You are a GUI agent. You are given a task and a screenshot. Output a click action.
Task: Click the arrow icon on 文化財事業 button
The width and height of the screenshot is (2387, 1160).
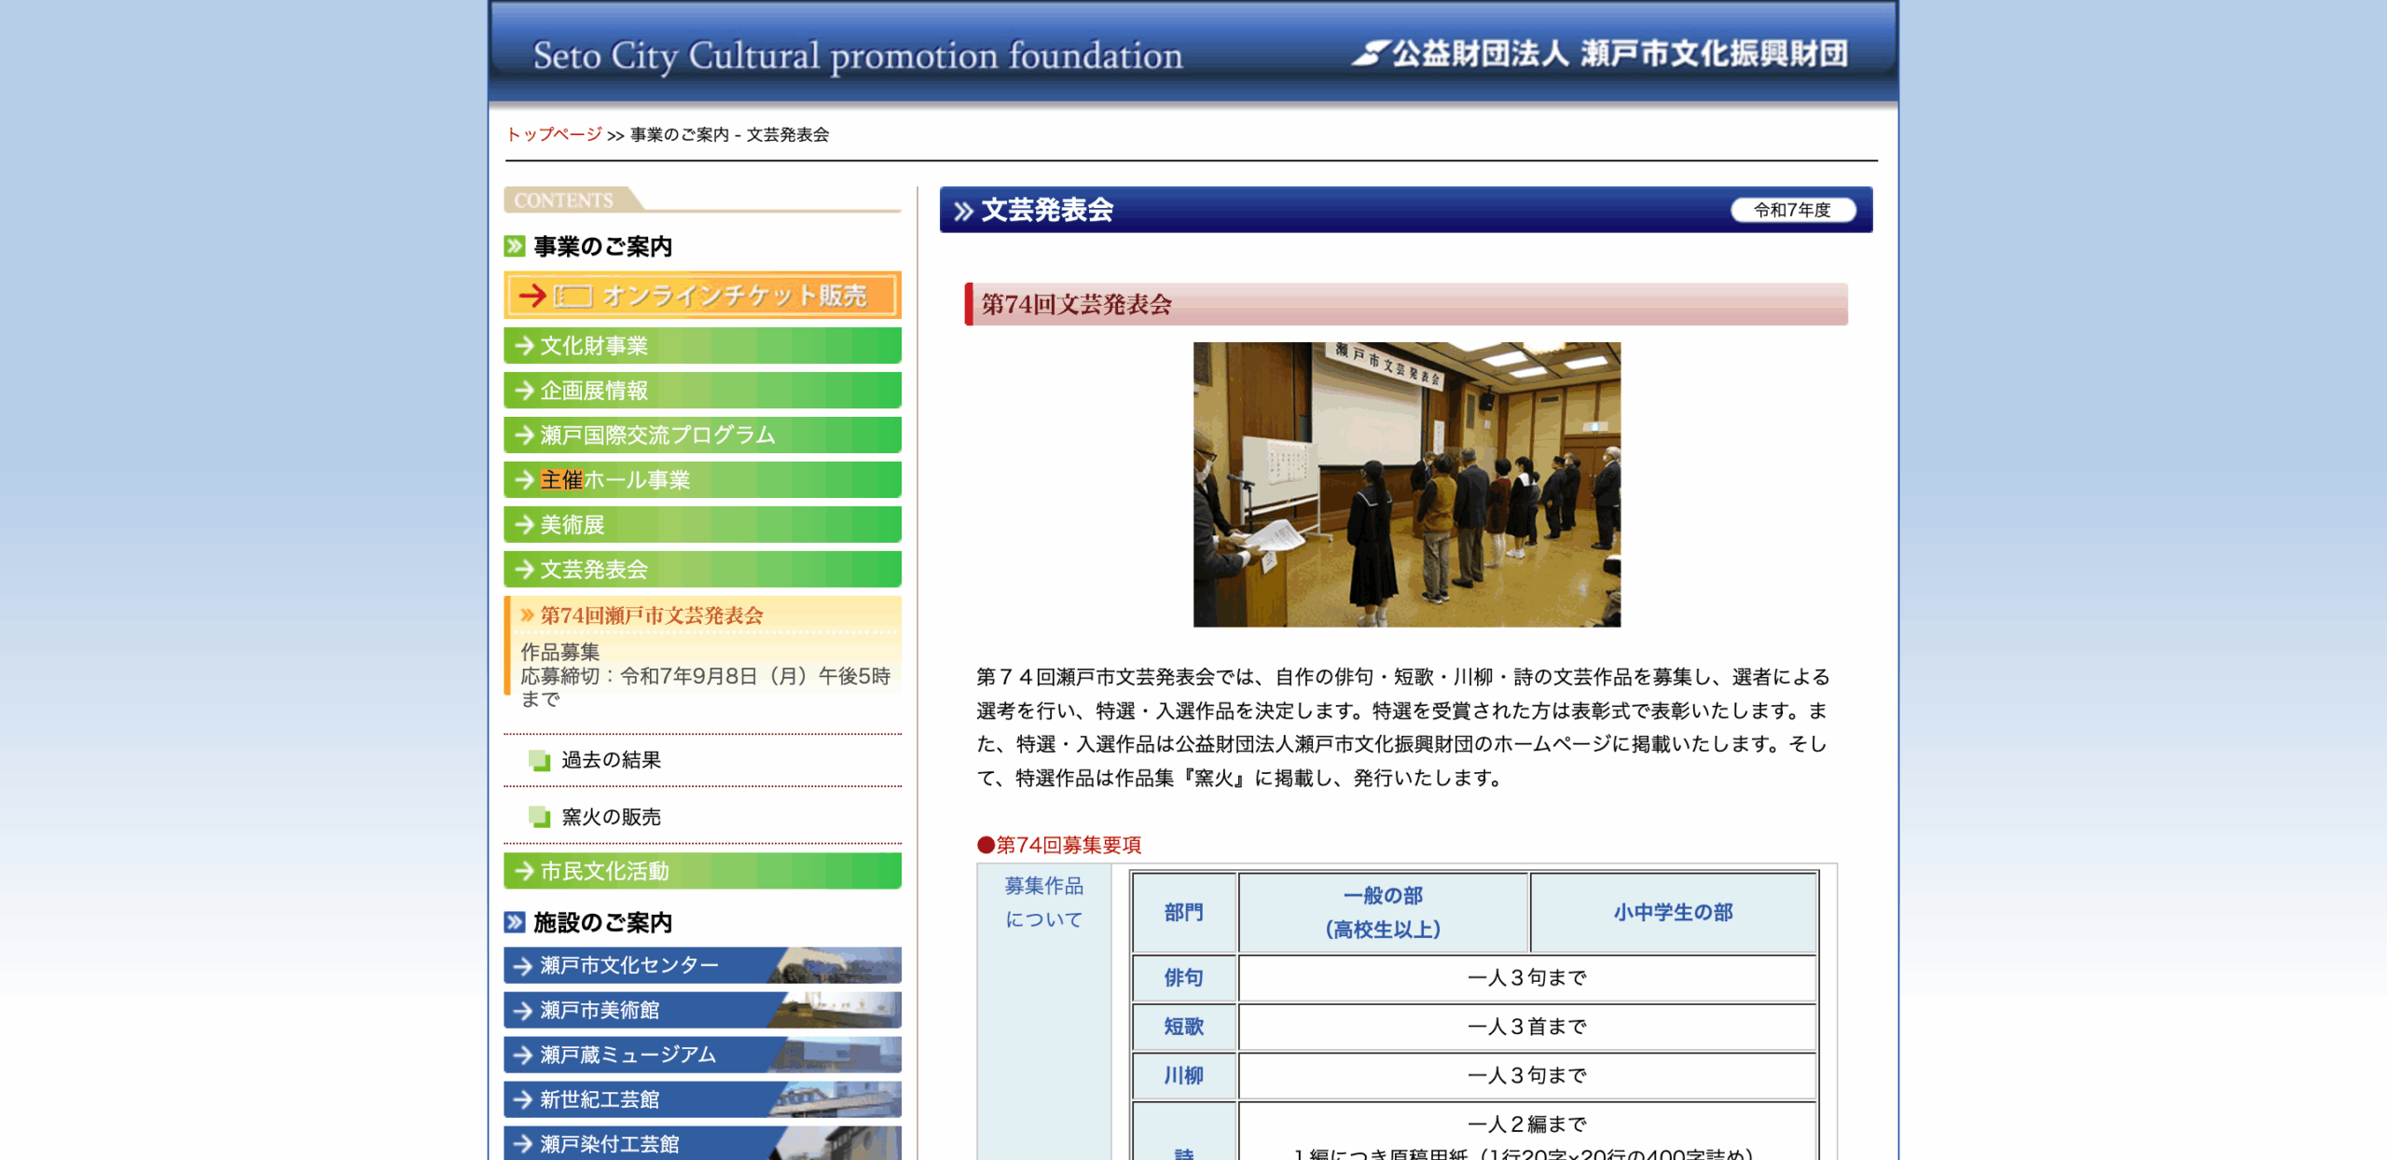click(525, 346)
